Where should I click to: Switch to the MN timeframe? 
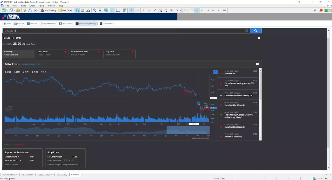(x=224, y=10)
